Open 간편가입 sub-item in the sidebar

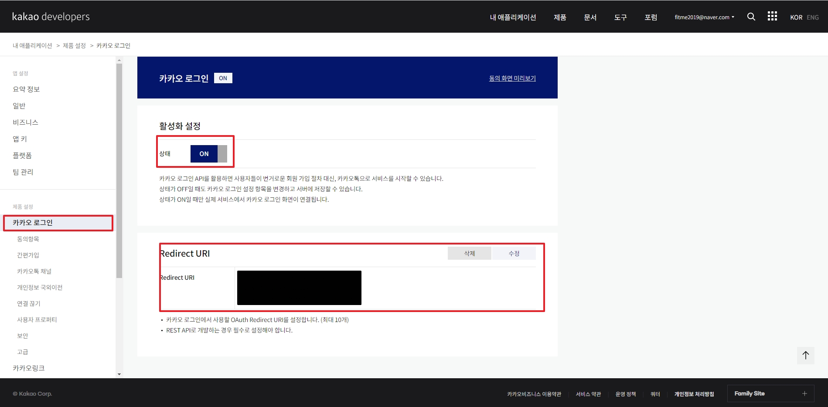pyautogui.click(x=28, y=255)
